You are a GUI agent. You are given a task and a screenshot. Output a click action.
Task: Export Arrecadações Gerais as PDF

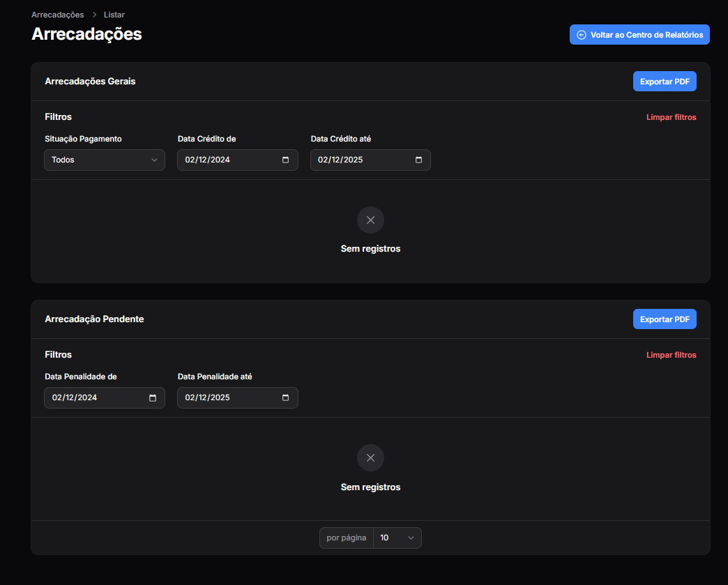point(664,82)
